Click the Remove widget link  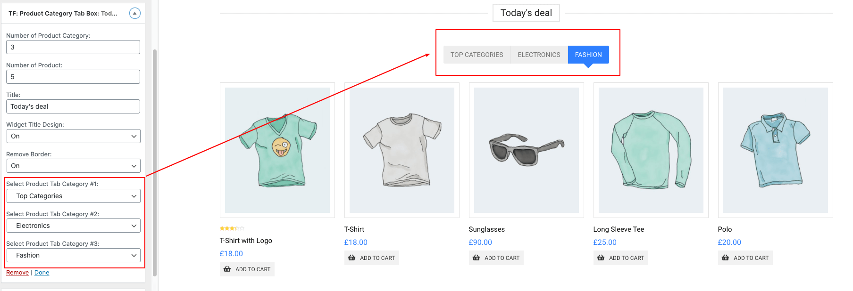click(x=17, y=273)
